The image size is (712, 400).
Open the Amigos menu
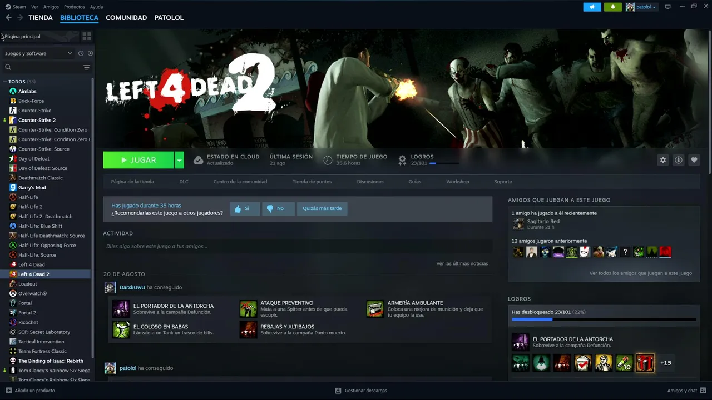click(51, 7)
